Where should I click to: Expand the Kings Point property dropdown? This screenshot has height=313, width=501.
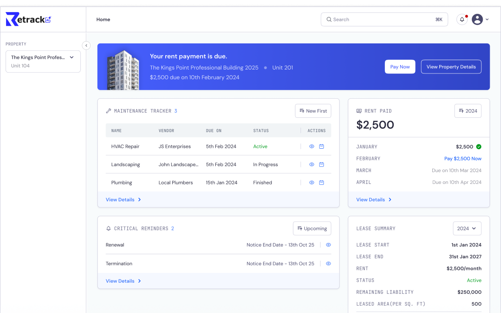tap(43, 61)
